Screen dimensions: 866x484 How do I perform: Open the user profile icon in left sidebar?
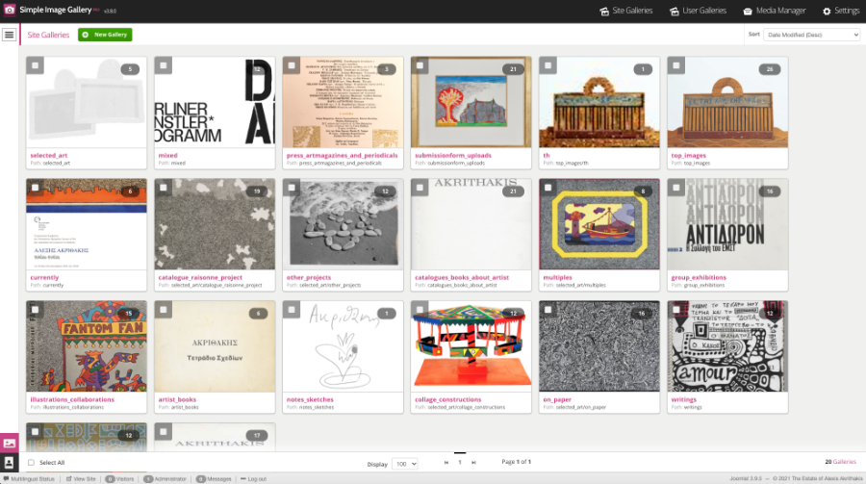[x=10, y=463]
